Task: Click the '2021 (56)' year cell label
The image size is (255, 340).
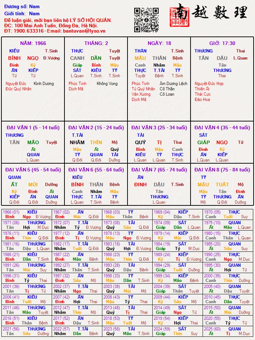Action: [11, 329]
